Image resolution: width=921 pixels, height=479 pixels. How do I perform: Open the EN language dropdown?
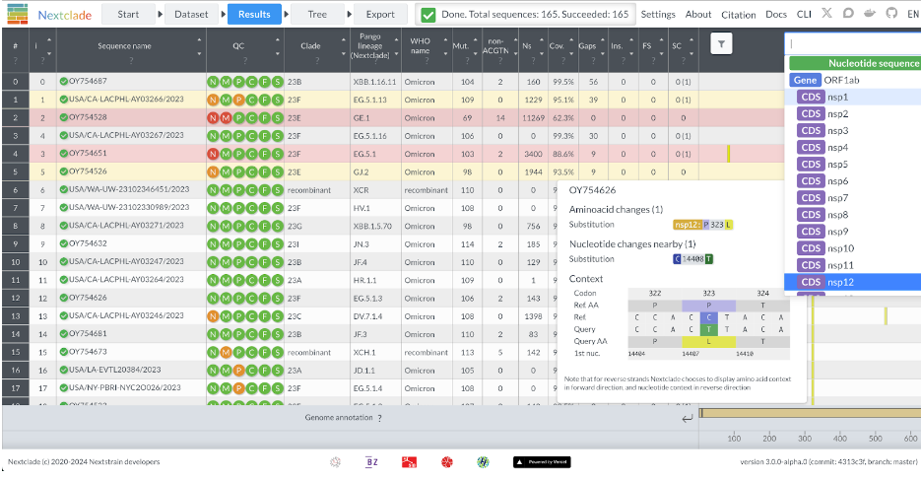pos(912,14)
